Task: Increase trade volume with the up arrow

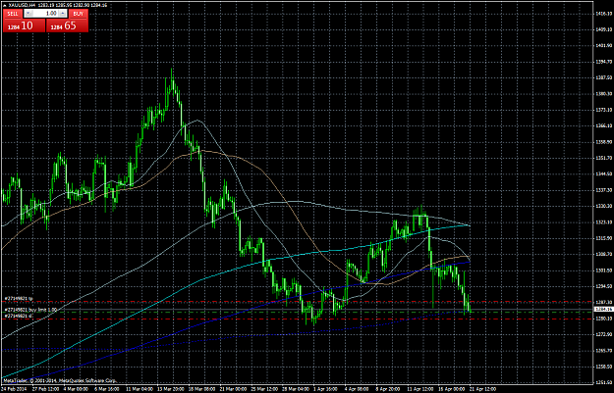Action: pyautogui.click(x=63, y=14)
